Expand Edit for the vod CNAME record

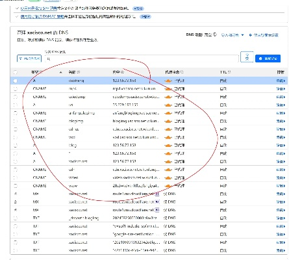(x=281, y=138)
